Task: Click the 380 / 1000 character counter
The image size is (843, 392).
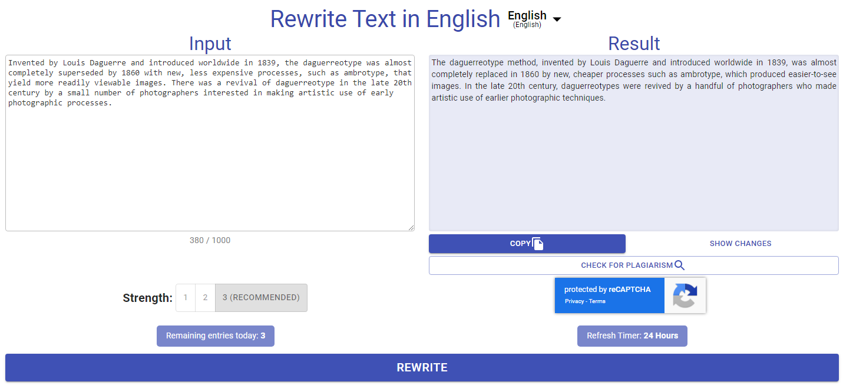Action: coord(210,240)
